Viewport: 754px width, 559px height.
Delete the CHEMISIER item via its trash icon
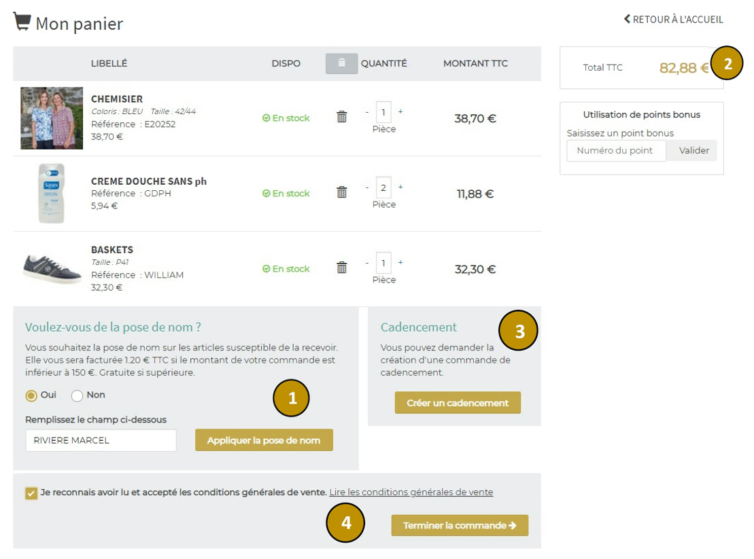[x=341, y=115]
